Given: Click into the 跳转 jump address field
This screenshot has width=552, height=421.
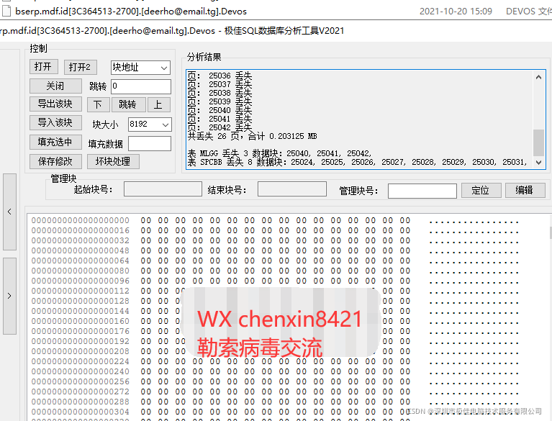Looking at the screenshot, I should [x=140, y=86].
